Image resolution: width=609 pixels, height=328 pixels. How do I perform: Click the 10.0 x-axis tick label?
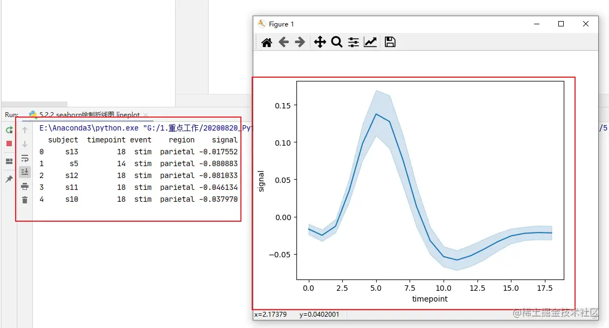click(x=443, y=289)
